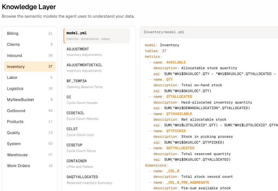Viewport: 278px width, 191px height.
Task: Click the WH1$LOTXLOCXID sql expression
Action: 221,125
